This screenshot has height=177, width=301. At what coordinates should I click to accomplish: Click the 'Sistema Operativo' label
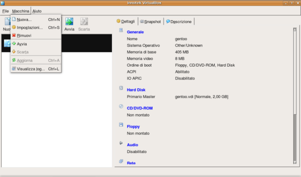pyautogui.click(x=143, y=46)
